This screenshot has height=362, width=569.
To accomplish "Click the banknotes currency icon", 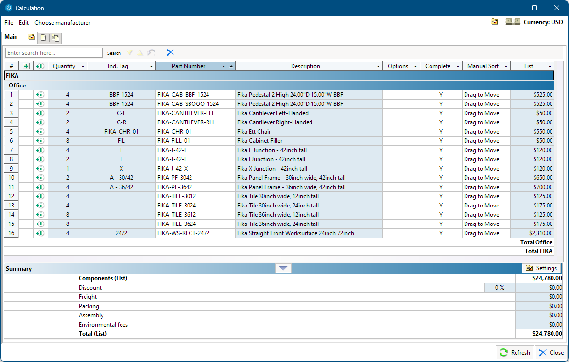I will [513, 22].
